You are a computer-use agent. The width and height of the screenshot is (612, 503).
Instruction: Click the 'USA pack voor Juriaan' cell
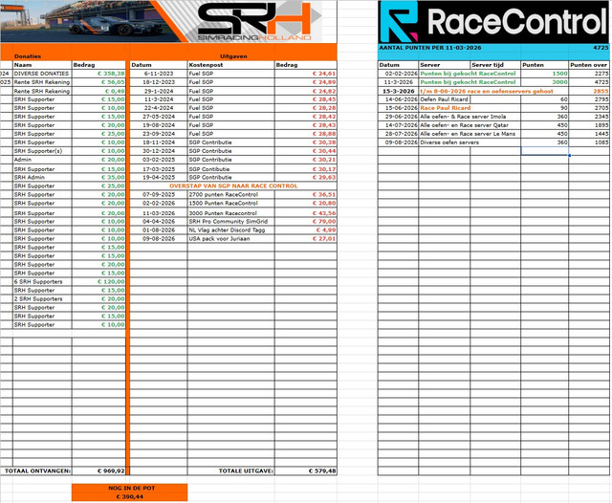click(230, 238)
